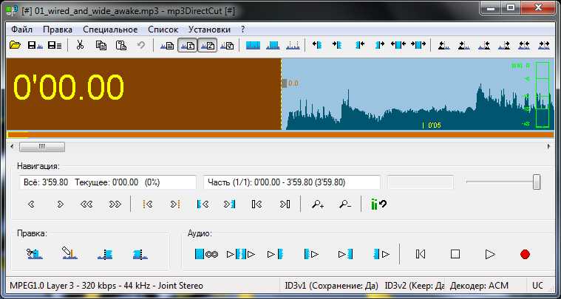Viewport: 561px width, 299px height.
Task: Open the Установки menu
Action: coord(209,30)
